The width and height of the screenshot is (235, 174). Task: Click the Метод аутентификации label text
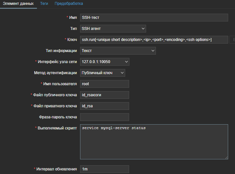tap(55, 73)
